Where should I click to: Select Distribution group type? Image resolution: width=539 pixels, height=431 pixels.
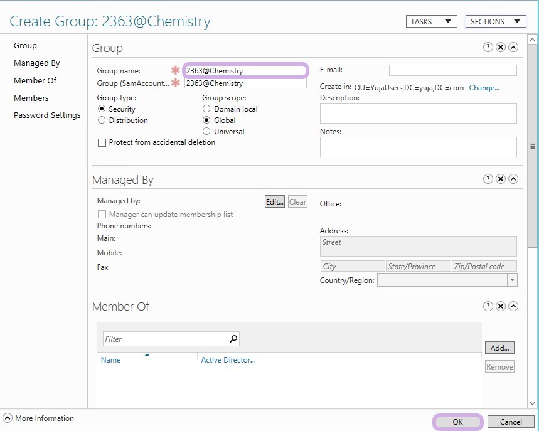[102, 120]
